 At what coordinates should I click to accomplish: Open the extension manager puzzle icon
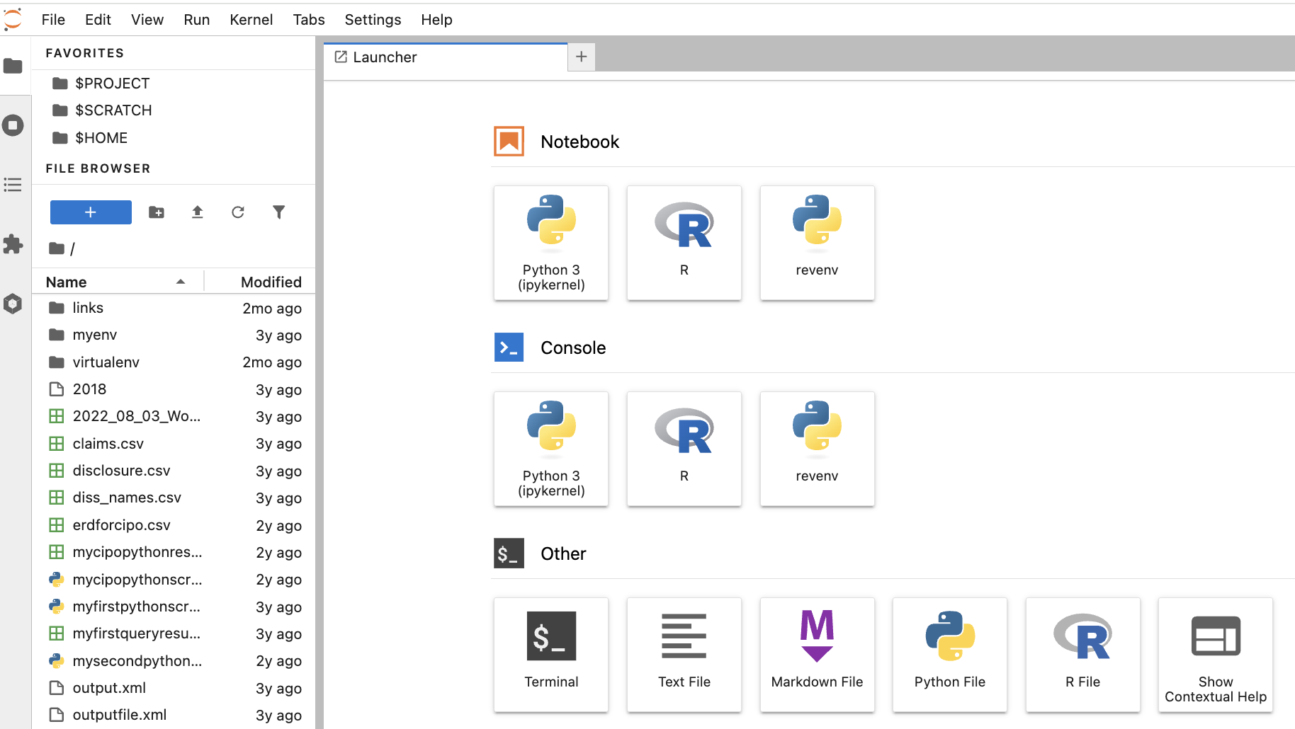pos(13,244)
